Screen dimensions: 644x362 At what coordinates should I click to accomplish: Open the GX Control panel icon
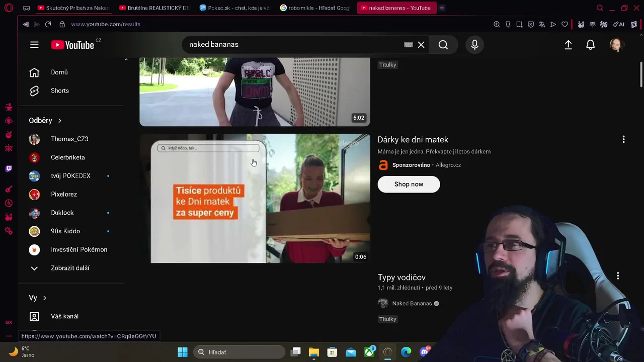click(9, 322)
